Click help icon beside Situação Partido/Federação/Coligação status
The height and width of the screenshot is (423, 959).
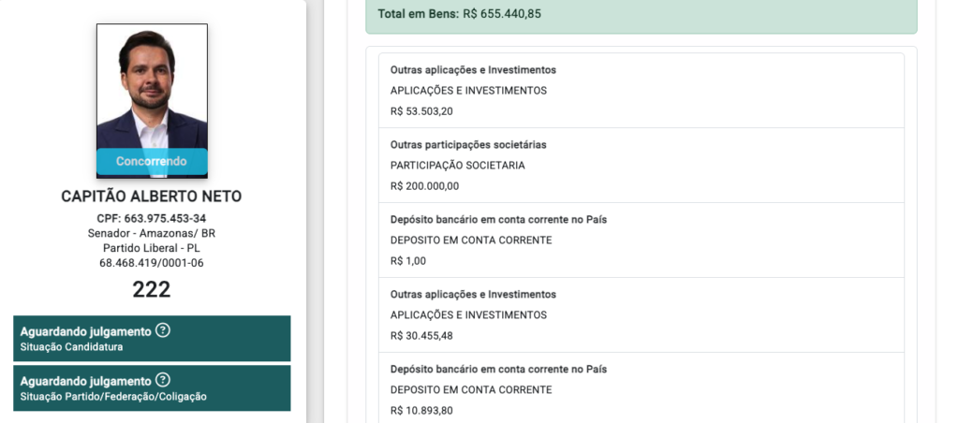pyautogui.click(x=162, y=380)
